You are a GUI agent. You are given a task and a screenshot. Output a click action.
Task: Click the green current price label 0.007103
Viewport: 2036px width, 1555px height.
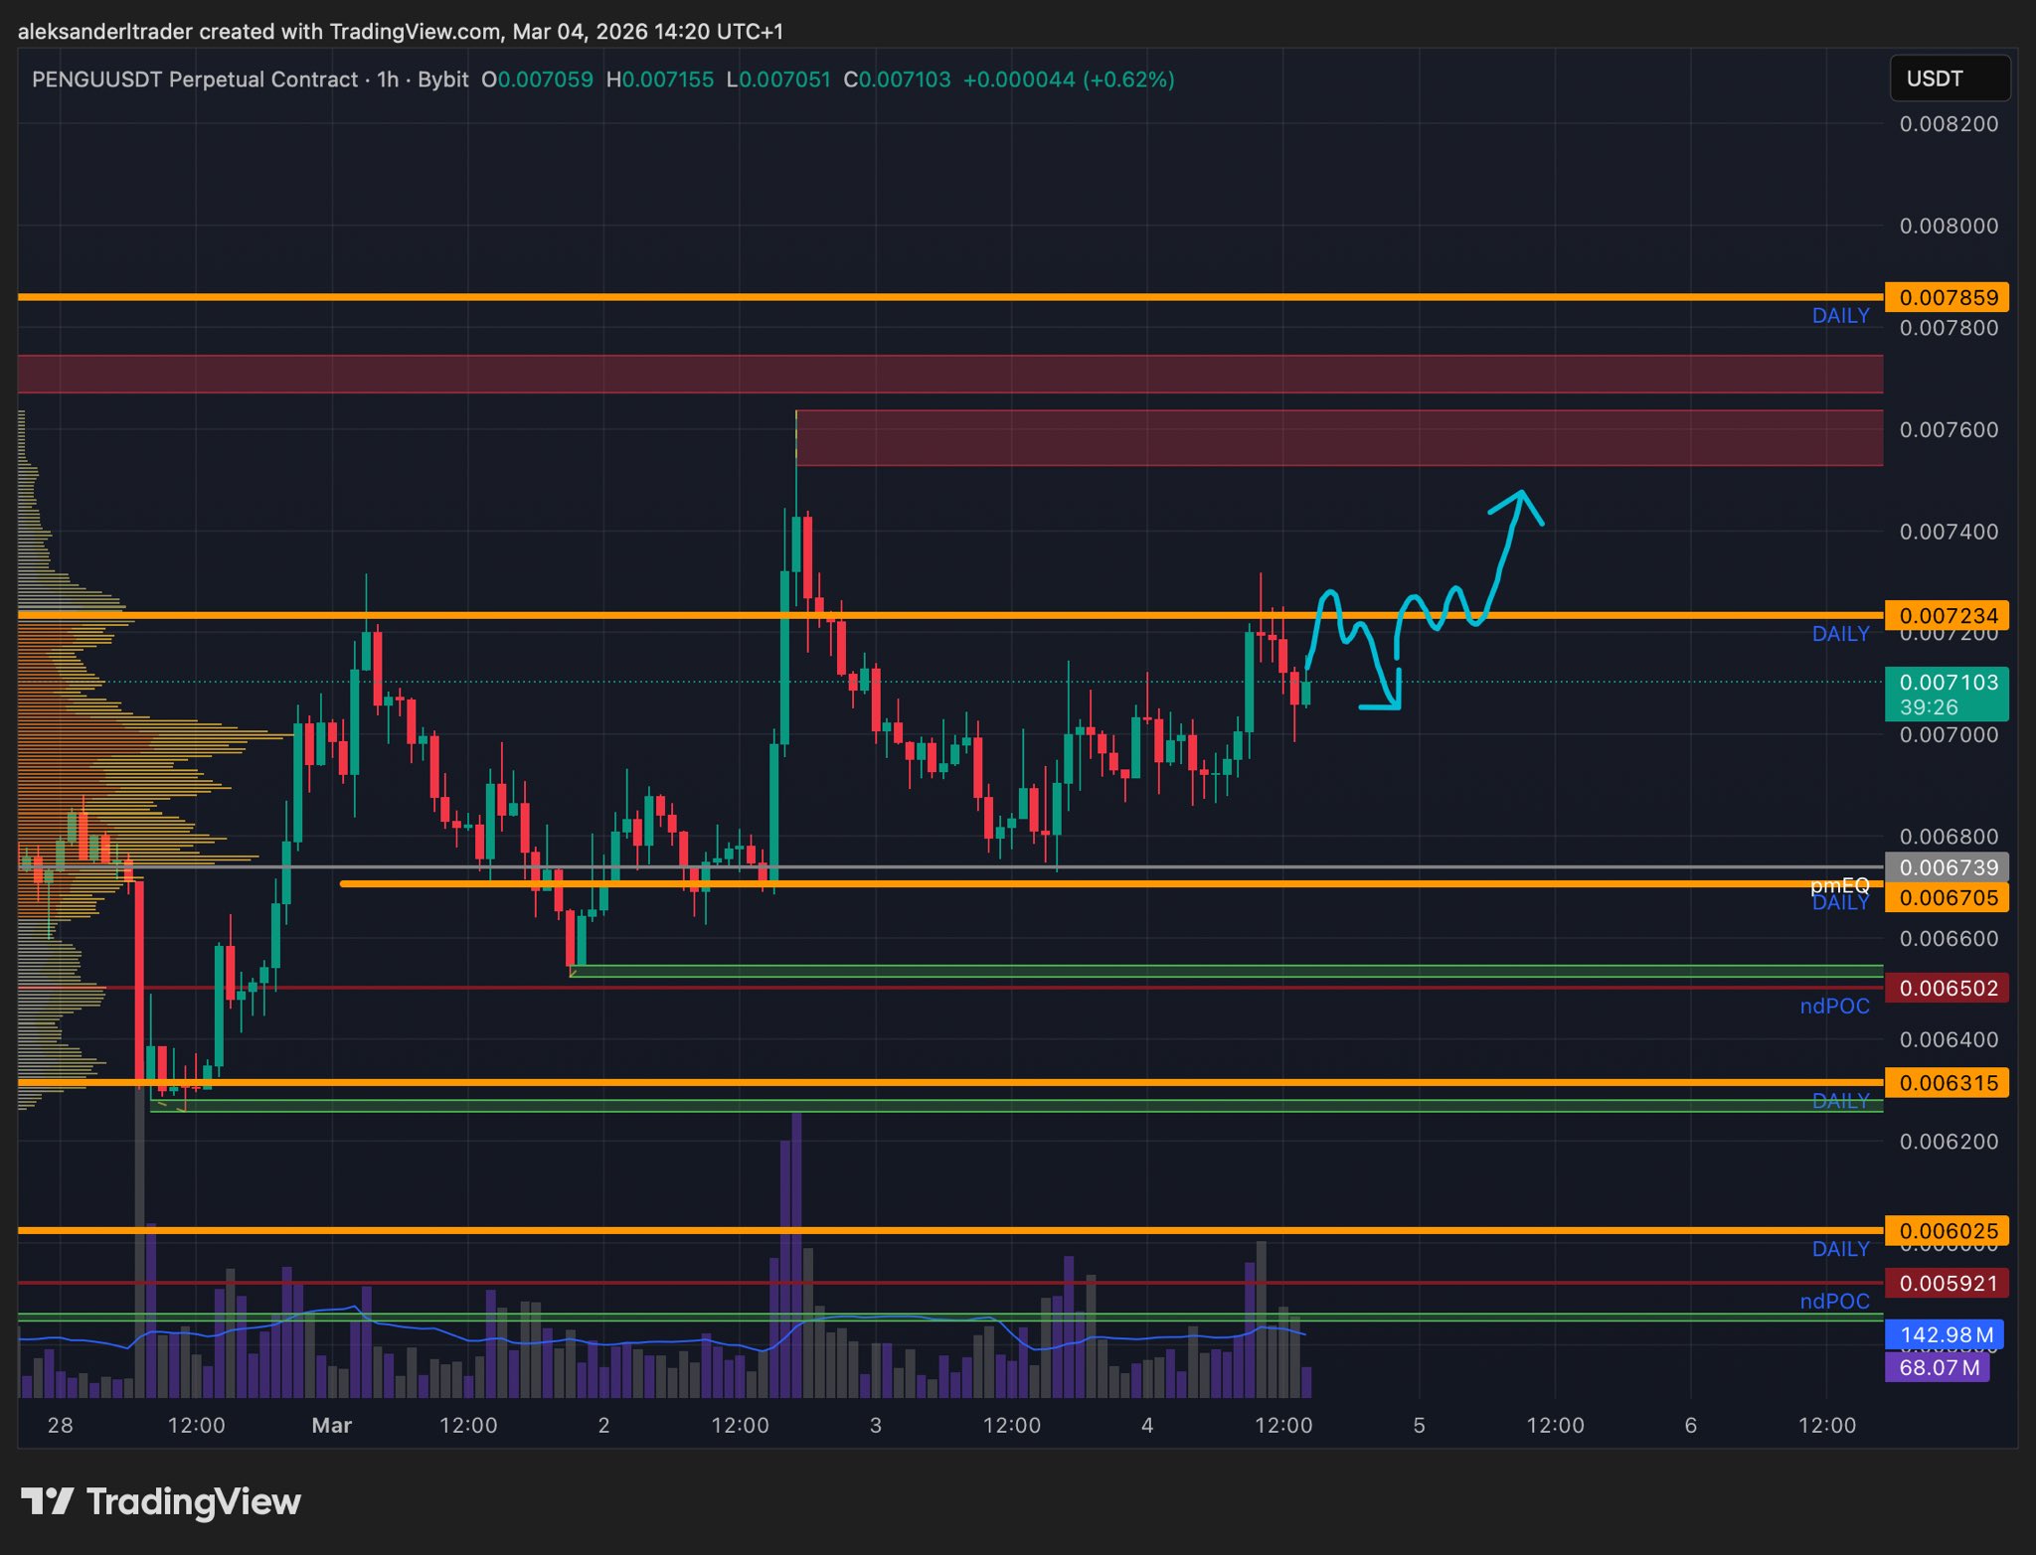pos(1947,693)
